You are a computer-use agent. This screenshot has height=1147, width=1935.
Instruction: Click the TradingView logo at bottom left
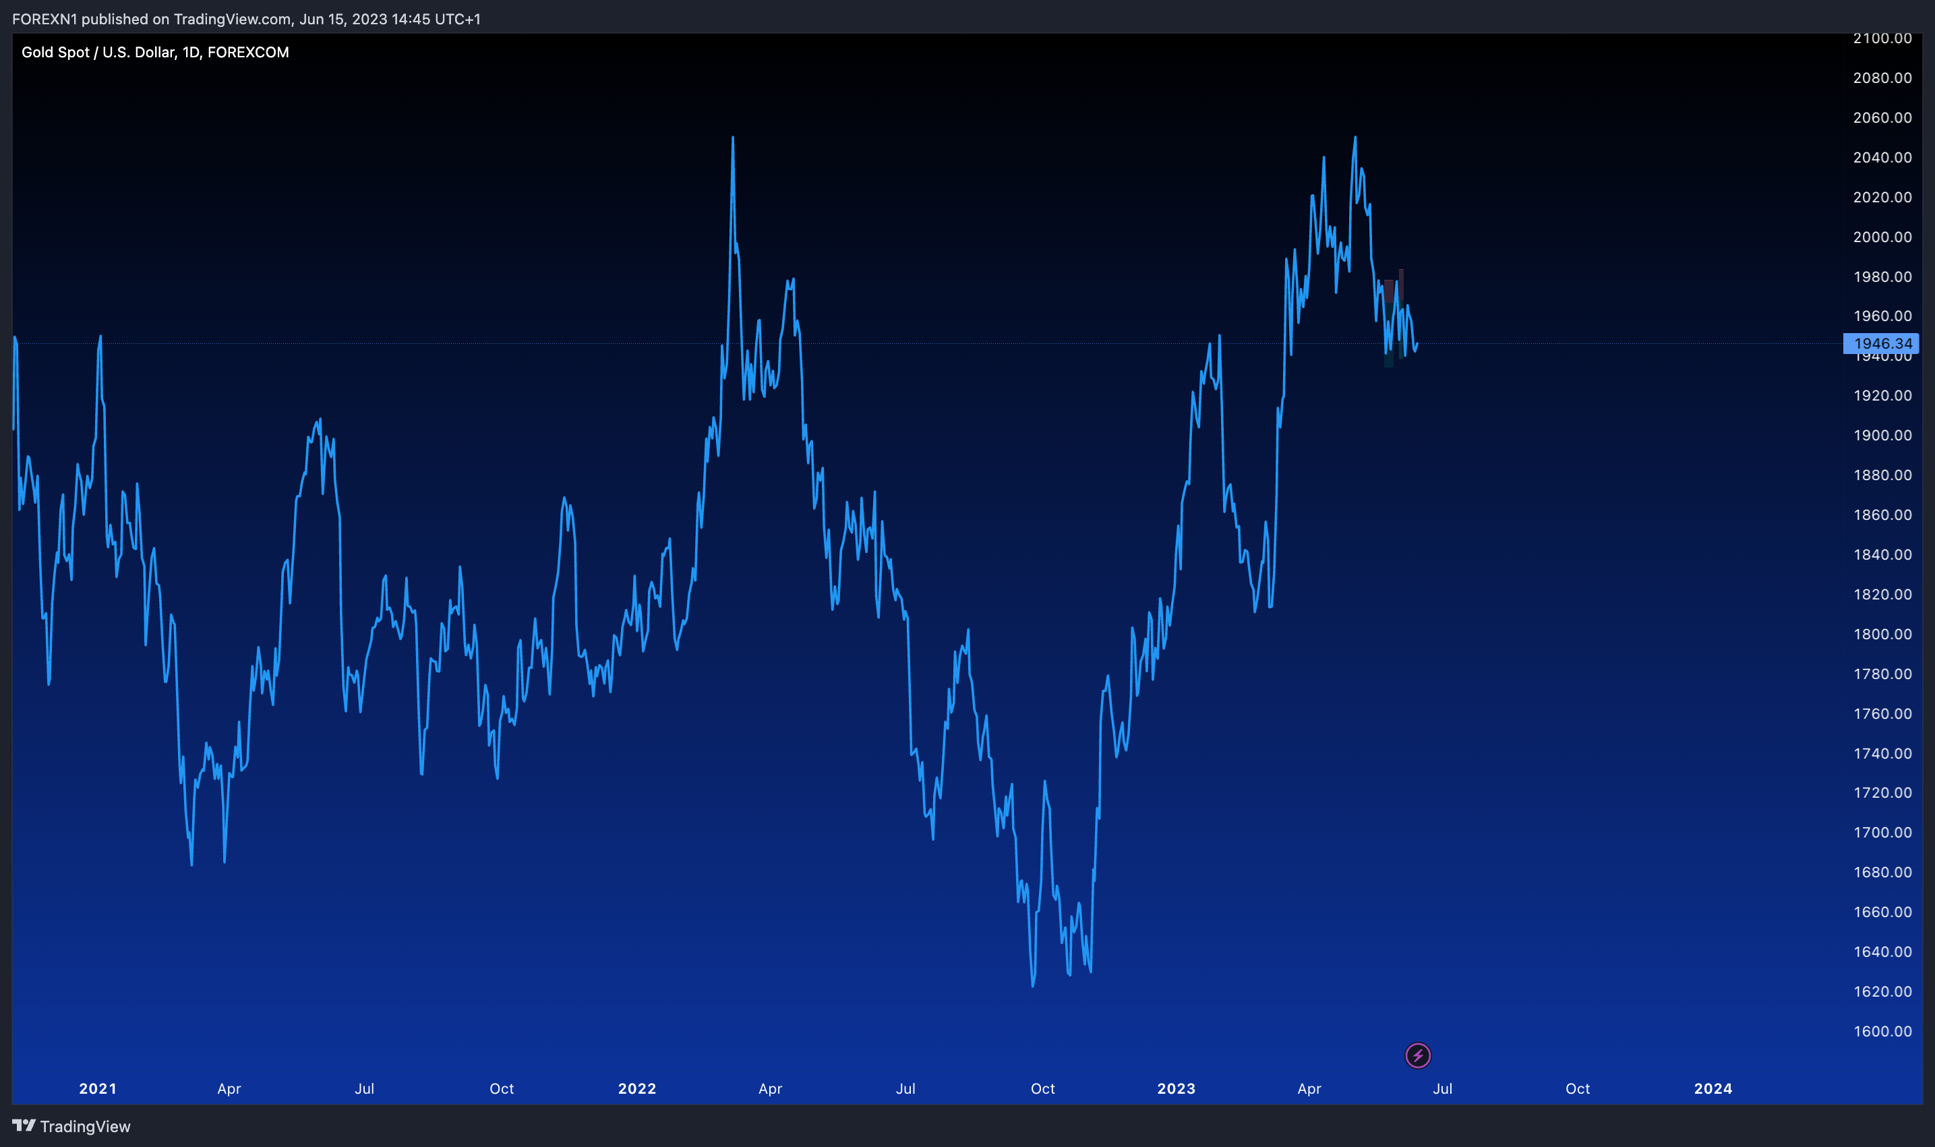(x=71, y=1126)
